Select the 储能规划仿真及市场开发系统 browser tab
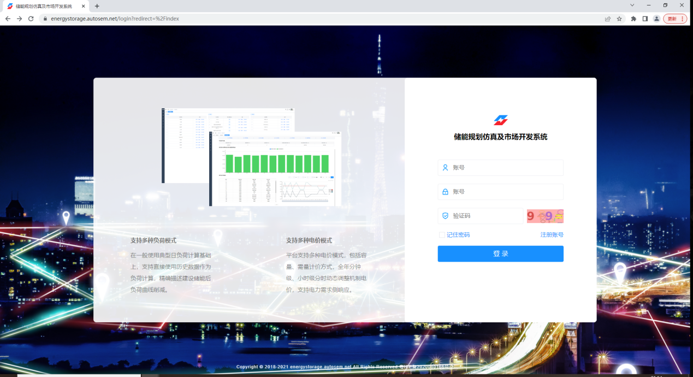This screenshot has height=377, width=693. (44, 6)
